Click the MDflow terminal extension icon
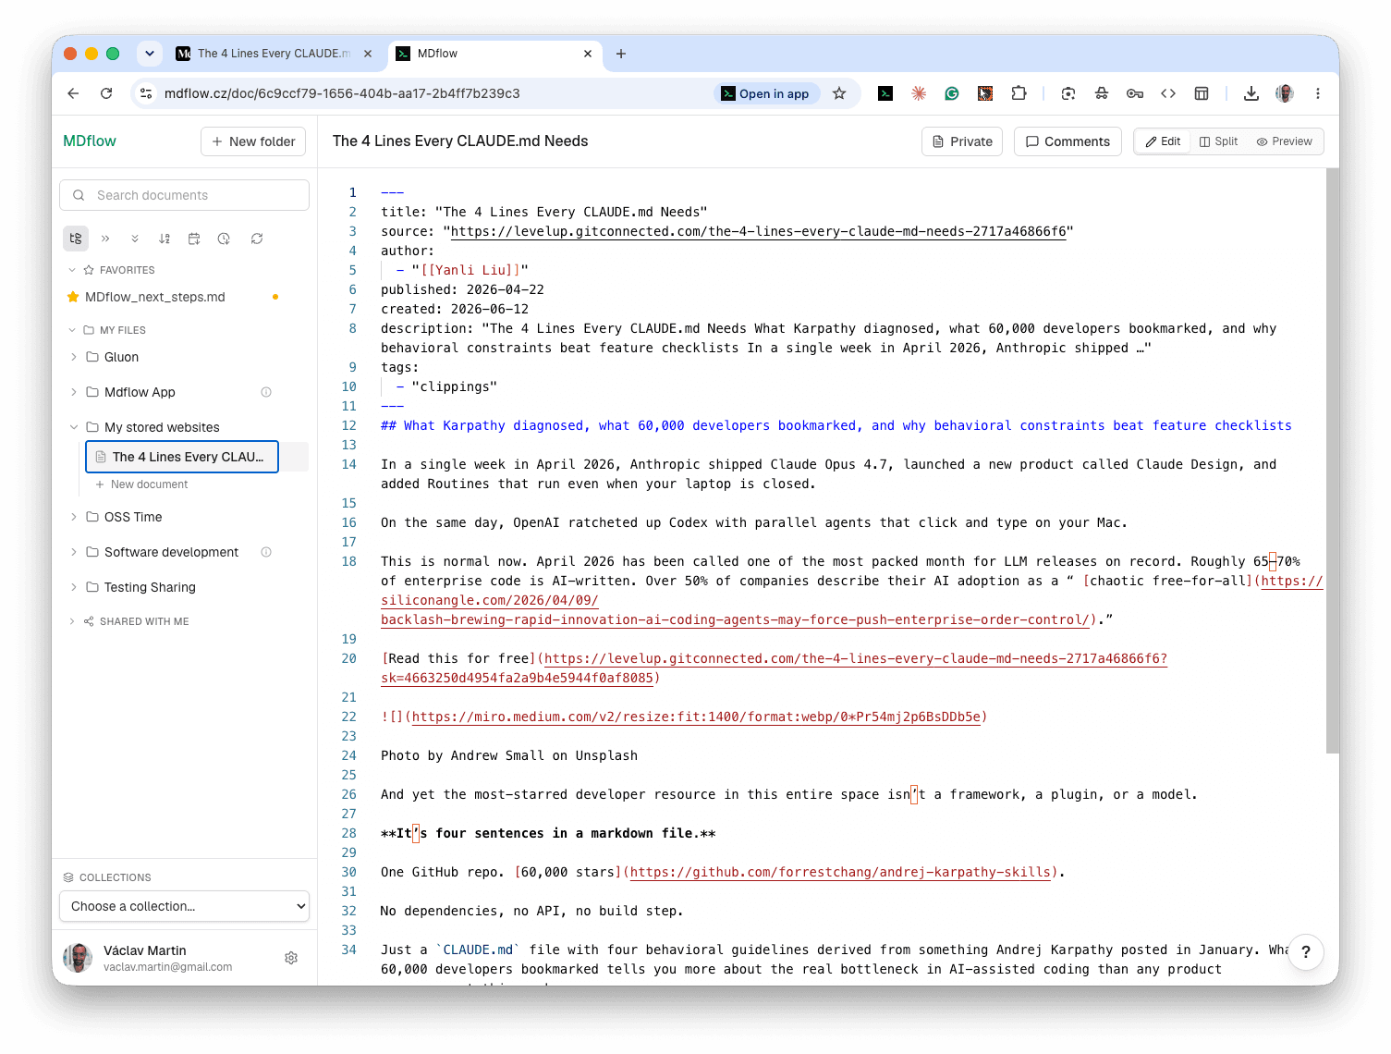 [x=885, y=93]
